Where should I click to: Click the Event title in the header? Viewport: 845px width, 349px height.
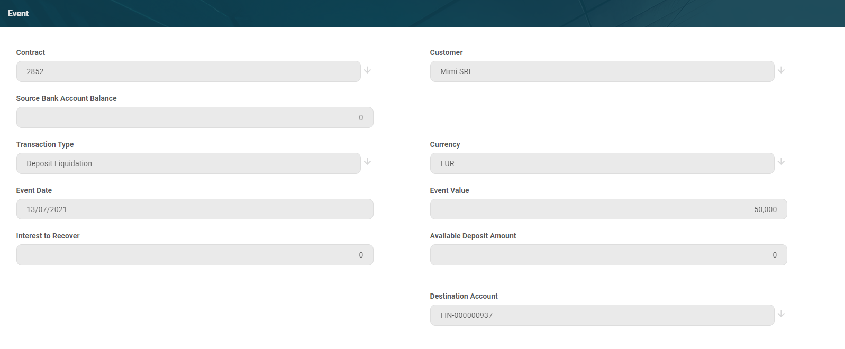[x=18, y=13]
